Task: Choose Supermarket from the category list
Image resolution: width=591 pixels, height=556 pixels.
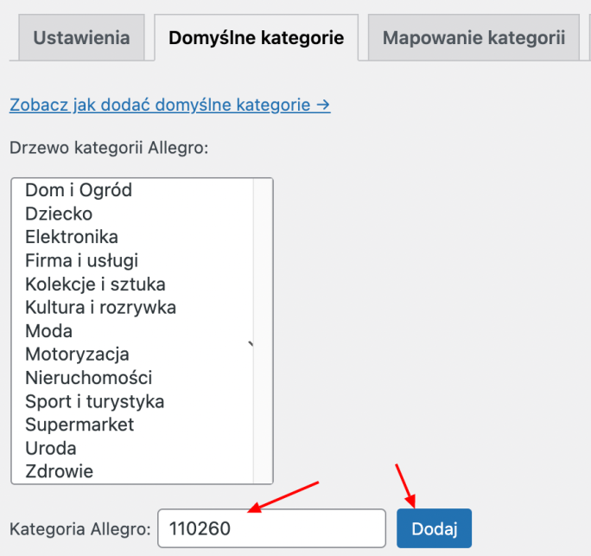Action: coord(133,425)
